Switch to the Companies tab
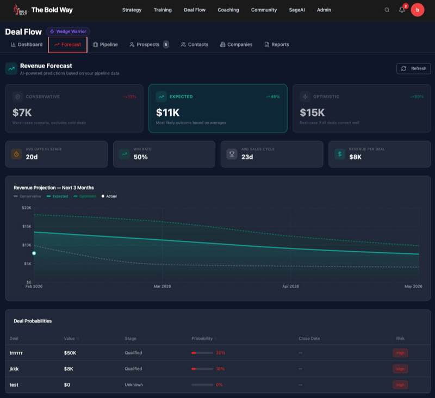The width and height of the screenshot is (435, 398). click(x=237, y=45)
